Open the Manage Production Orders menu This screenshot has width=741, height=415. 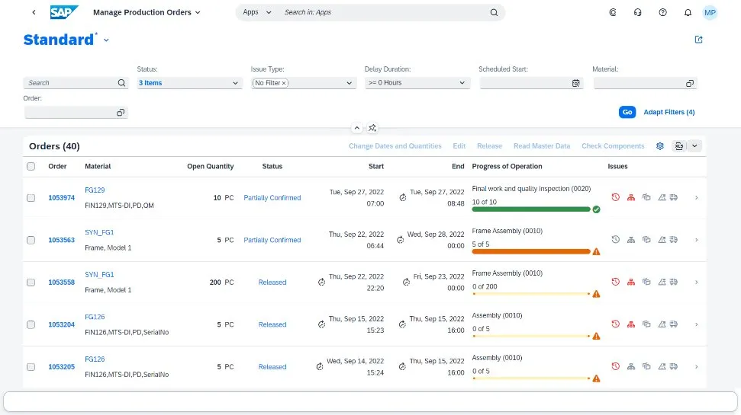pyautogui.click(x=147, y=13)
